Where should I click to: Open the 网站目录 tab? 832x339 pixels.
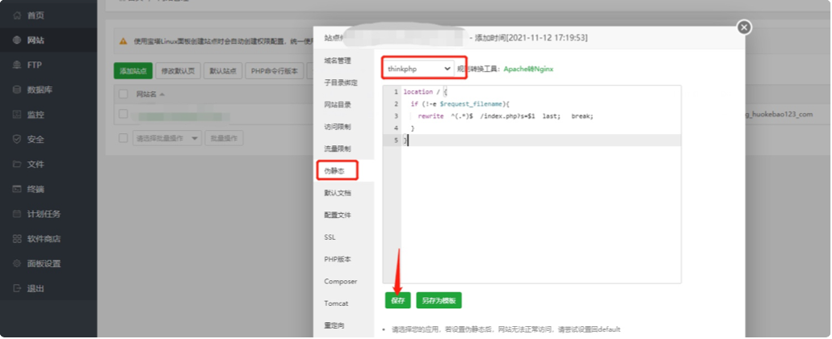click(338, 105)
